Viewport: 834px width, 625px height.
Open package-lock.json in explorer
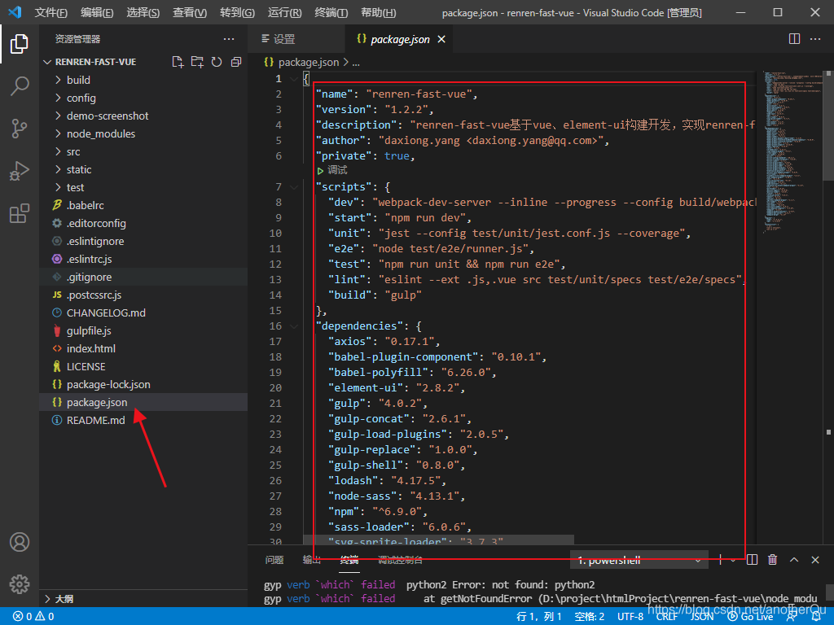[x=108, y=384]
